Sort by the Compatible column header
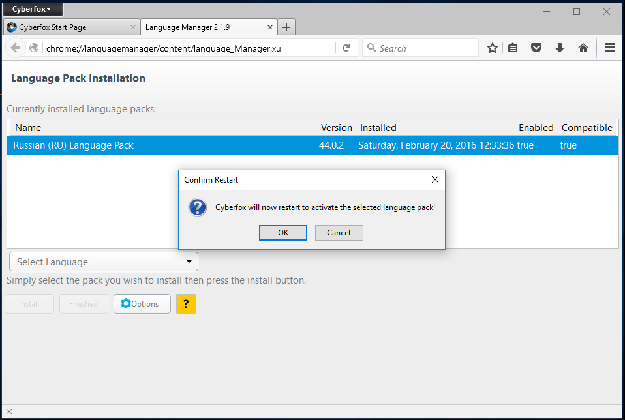 pyautogui.click(x=587, y=128)
